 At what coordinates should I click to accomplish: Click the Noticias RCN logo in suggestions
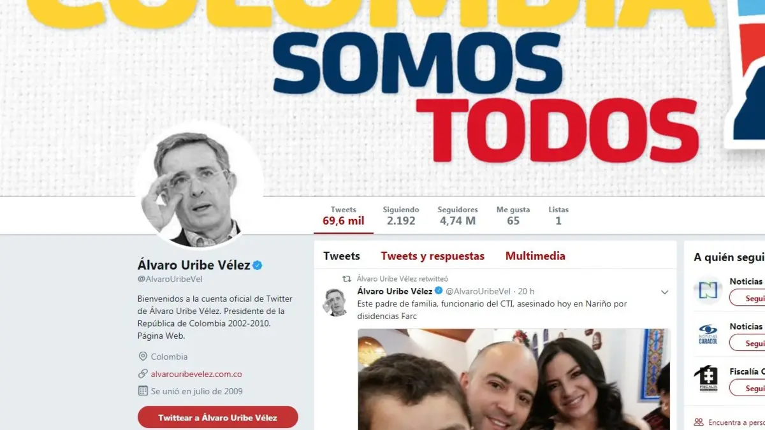(708, 290)
